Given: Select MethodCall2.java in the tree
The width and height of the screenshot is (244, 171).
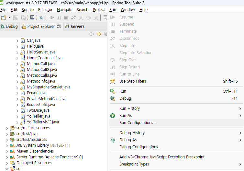Looking at the screenshot, I should coord(42,69).
